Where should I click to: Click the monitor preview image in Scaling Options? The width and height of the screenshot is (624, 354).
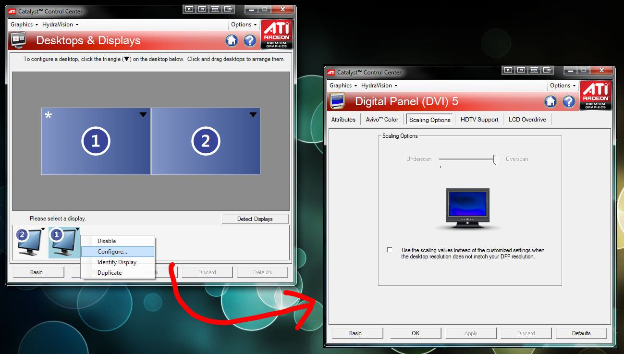pos(468,209)
